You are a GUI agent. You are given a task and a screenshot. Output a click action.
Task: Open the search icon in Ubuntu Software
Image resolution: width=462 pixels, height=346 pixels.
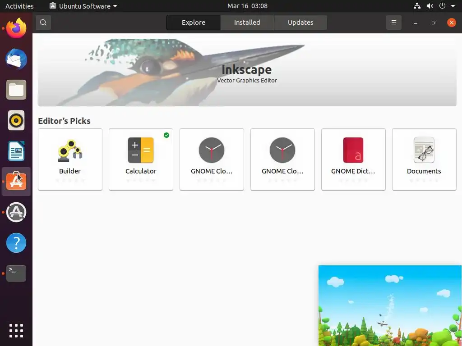(x=43, y=23)
